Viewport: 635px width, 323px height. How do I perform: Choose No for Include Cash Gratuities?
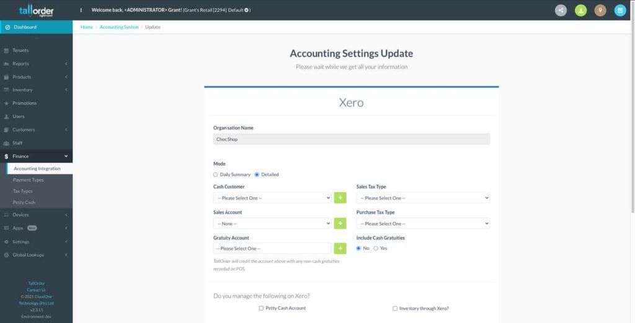click(358, 249)
